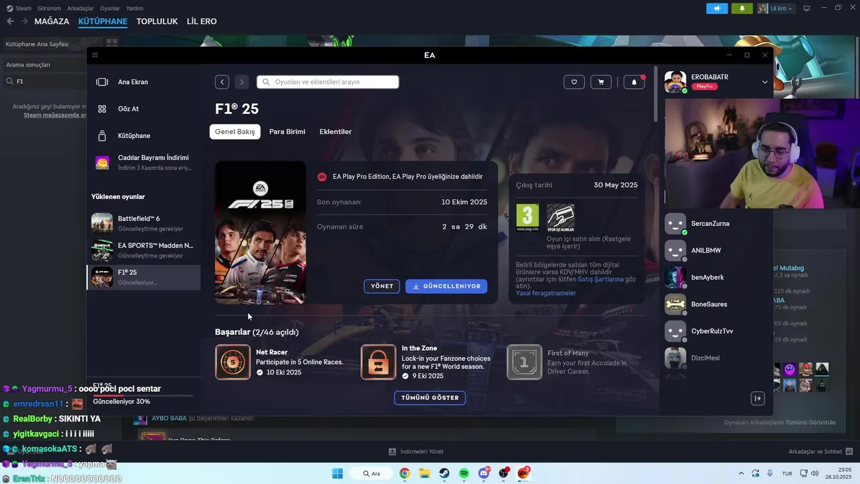860x484 pixels.
Task: Switch to Genel Bakış tab
Action: pos(235,132)
